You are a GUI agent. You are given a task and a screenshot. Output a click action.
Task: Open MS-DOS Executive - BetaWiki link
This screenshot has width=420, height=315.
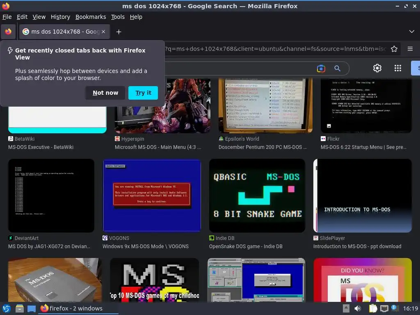(41, 147)
